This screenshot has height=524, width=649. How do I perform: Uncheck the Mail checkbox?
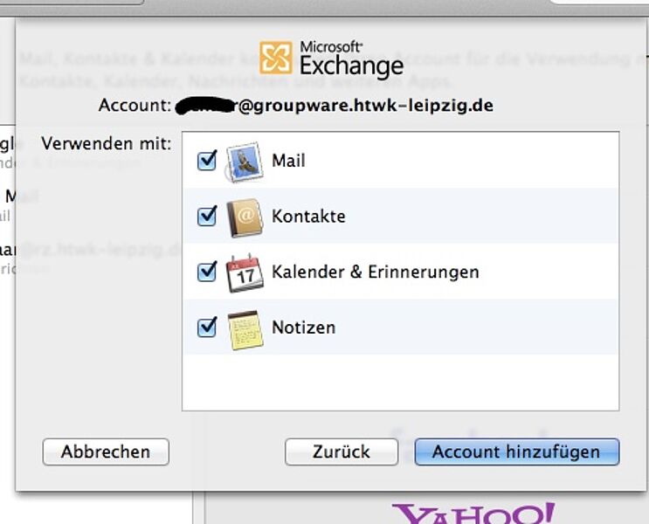tap(207, 160)
